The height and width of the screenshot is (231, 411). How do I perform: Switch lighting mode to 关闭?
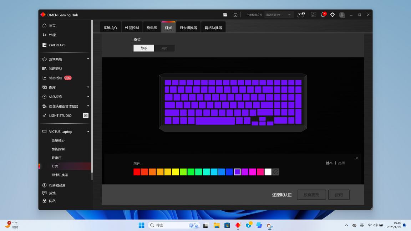tap(164, 48)
